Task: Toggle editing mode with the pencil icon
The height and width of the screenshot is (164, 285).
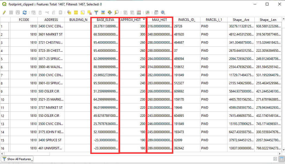Action: tap(4, 12)
